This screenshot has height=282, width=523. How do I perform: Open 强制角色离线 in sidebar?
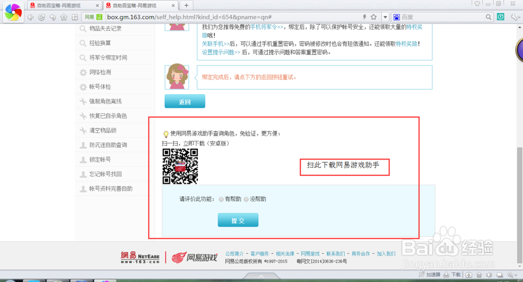[x=106, y=101]
